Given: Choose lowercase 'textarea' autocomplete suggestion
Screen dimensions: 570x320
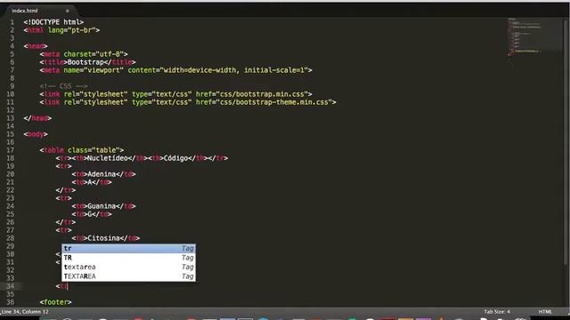Looking at the screenshot, I should 128,267.
